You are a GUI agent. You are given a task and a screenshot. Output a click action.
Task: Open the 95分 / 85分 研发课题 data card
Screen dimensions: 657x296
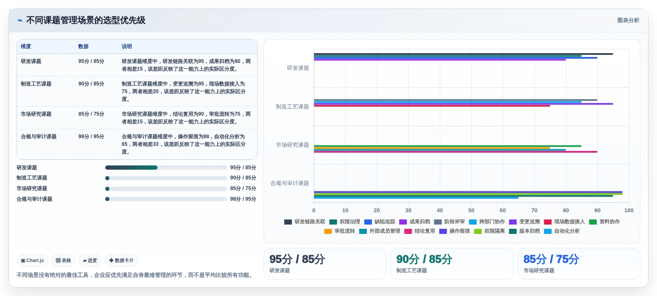[x=325, y=264]
